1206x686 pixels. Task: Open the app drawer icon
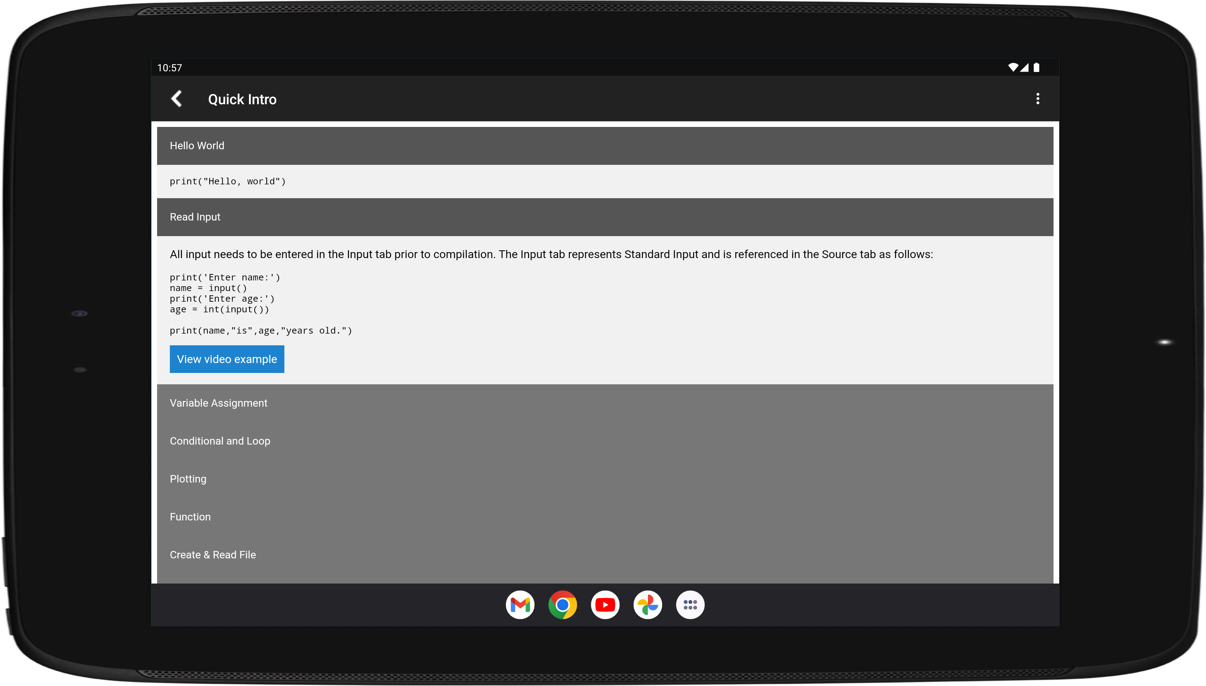pos(690,605)
